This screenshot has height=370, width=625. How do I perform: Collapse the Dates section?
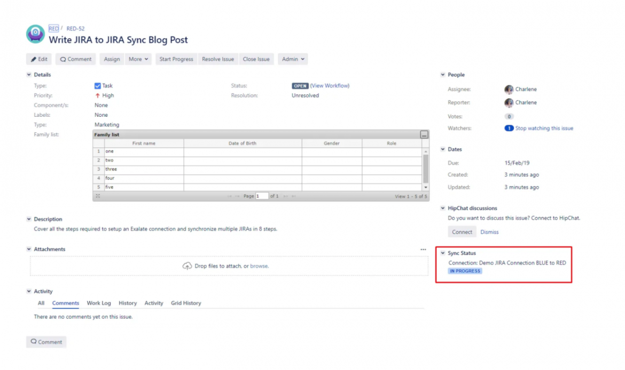point(442,149)
